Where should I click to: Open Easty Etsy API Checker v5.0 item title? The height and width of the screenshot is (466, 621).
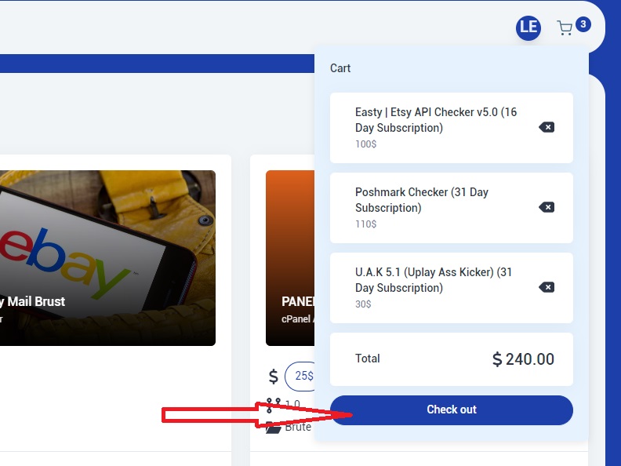(x=435, y=120)
